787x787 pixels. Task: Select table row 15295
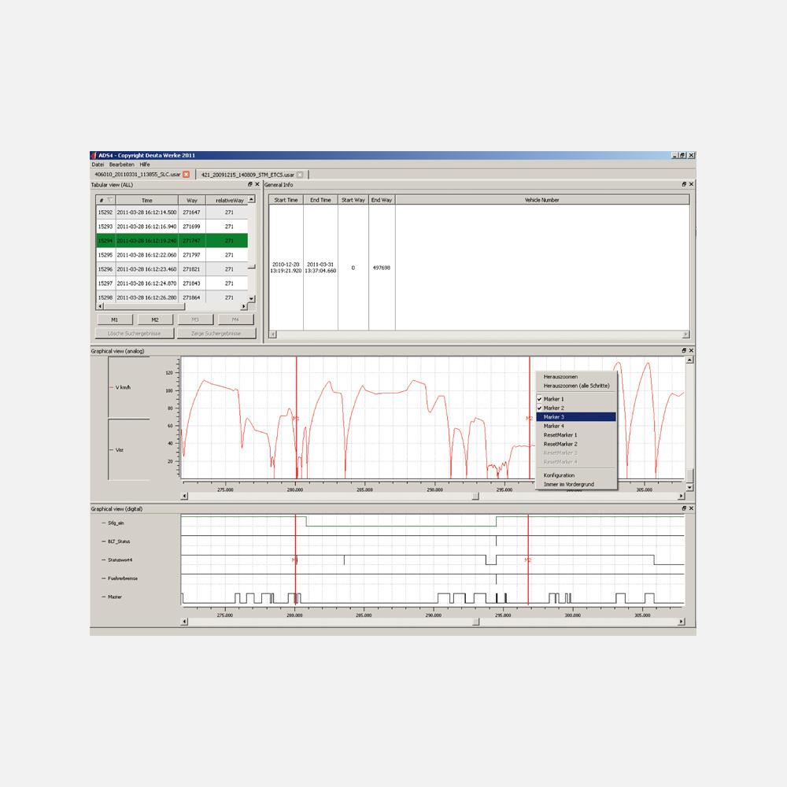pos(172,255)
